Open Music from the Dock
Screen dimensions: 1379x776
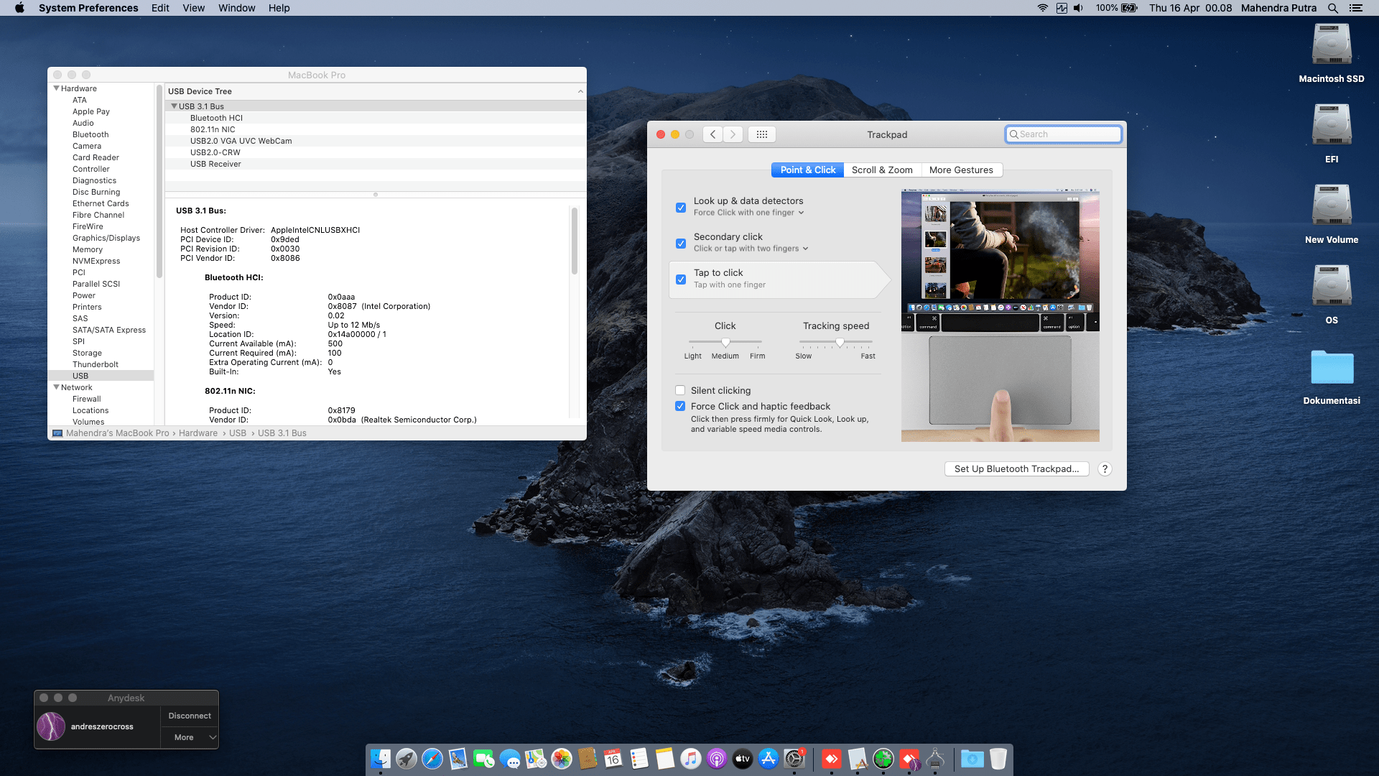pyautogui.click(x=690, y=759)
